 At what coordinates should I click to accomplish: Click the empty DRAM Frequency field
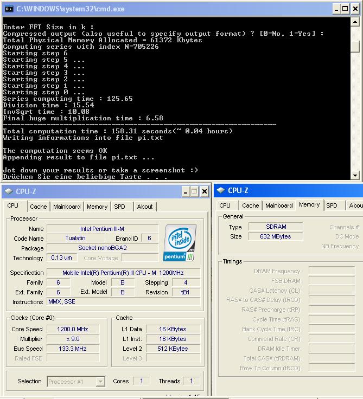pos(332,271)
